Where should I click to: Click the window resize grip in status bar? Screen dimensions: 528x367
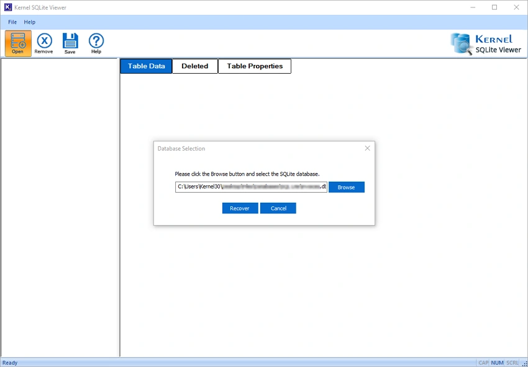coord(524,363)
